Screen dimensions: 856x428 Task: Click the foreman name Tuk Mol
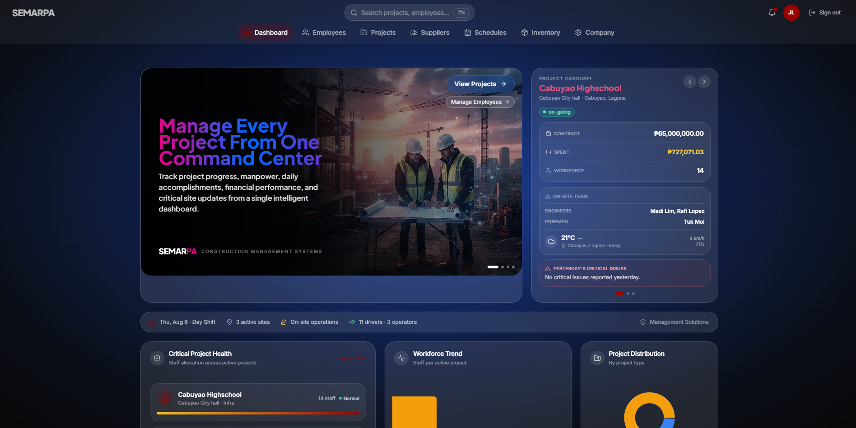click(694, 222)
